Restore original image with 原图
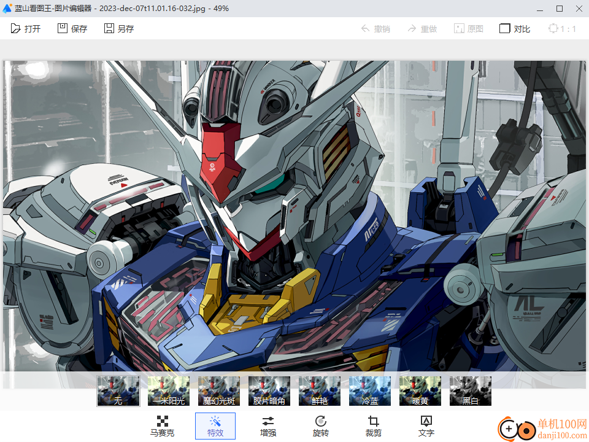 (x=468, y=29)
